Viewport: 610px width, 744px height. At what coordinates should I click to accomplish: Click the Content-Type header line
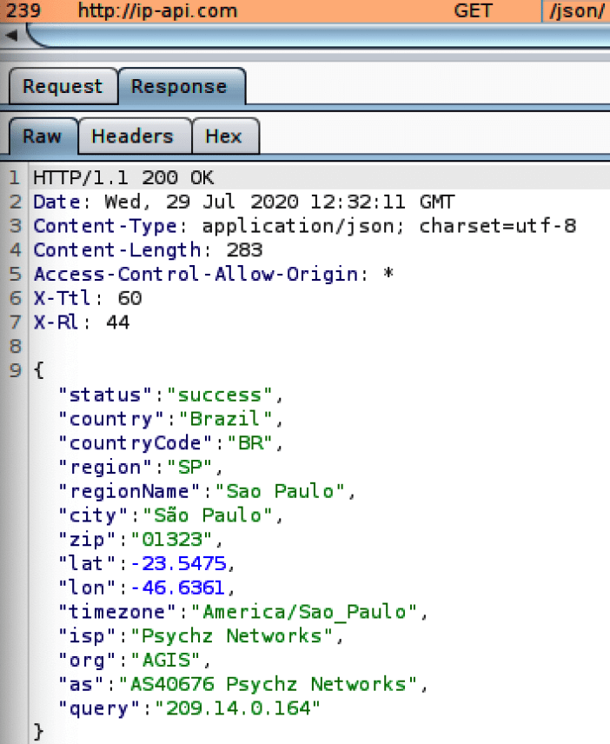coord(304,226)
